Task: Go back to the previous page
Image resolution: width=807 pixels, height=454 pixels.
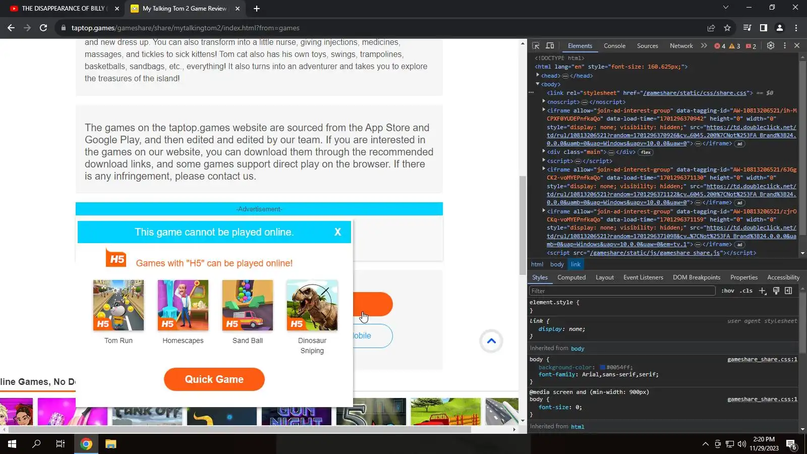Action: (x=11, y=28)
